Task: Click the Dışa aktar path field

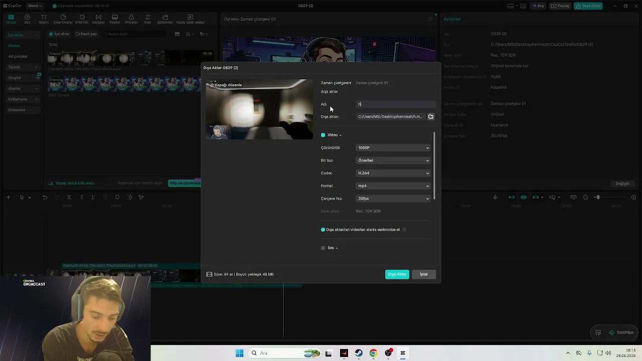Action: (391, 117)
